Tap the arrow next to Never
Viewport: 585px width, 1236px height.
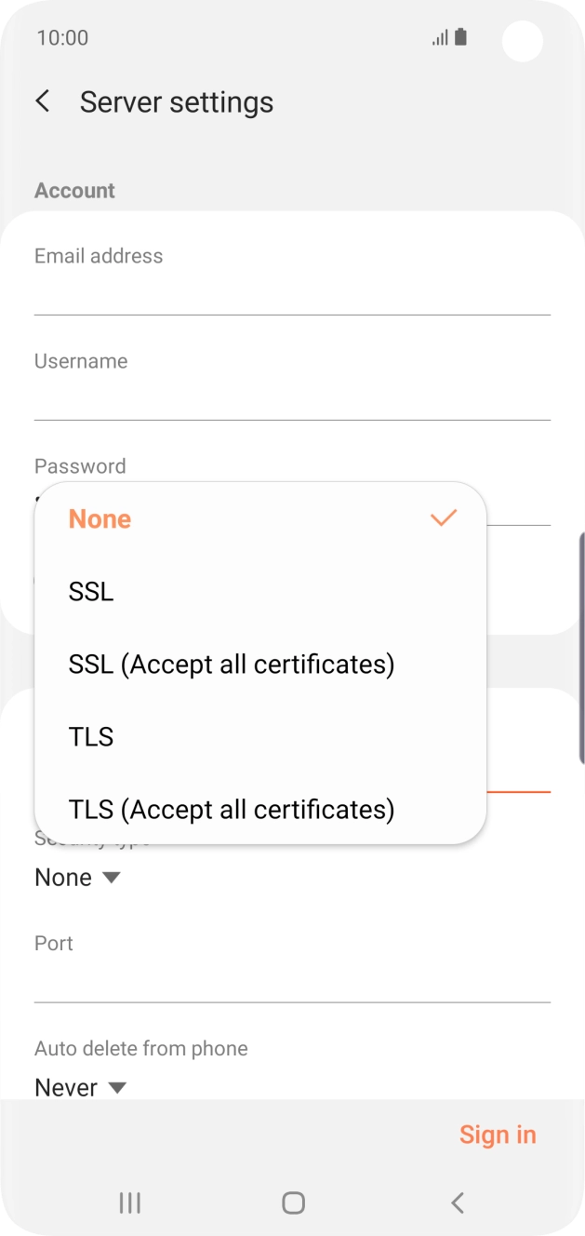tap(117, 1087)
